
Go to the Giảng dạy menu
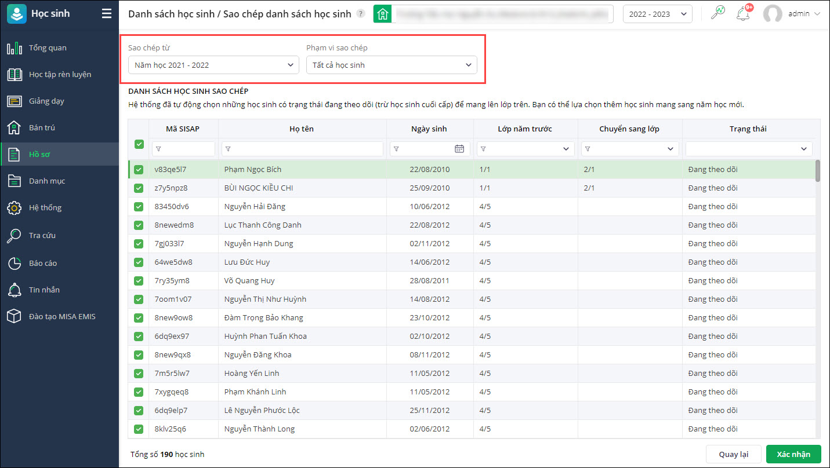pos(59,101)
